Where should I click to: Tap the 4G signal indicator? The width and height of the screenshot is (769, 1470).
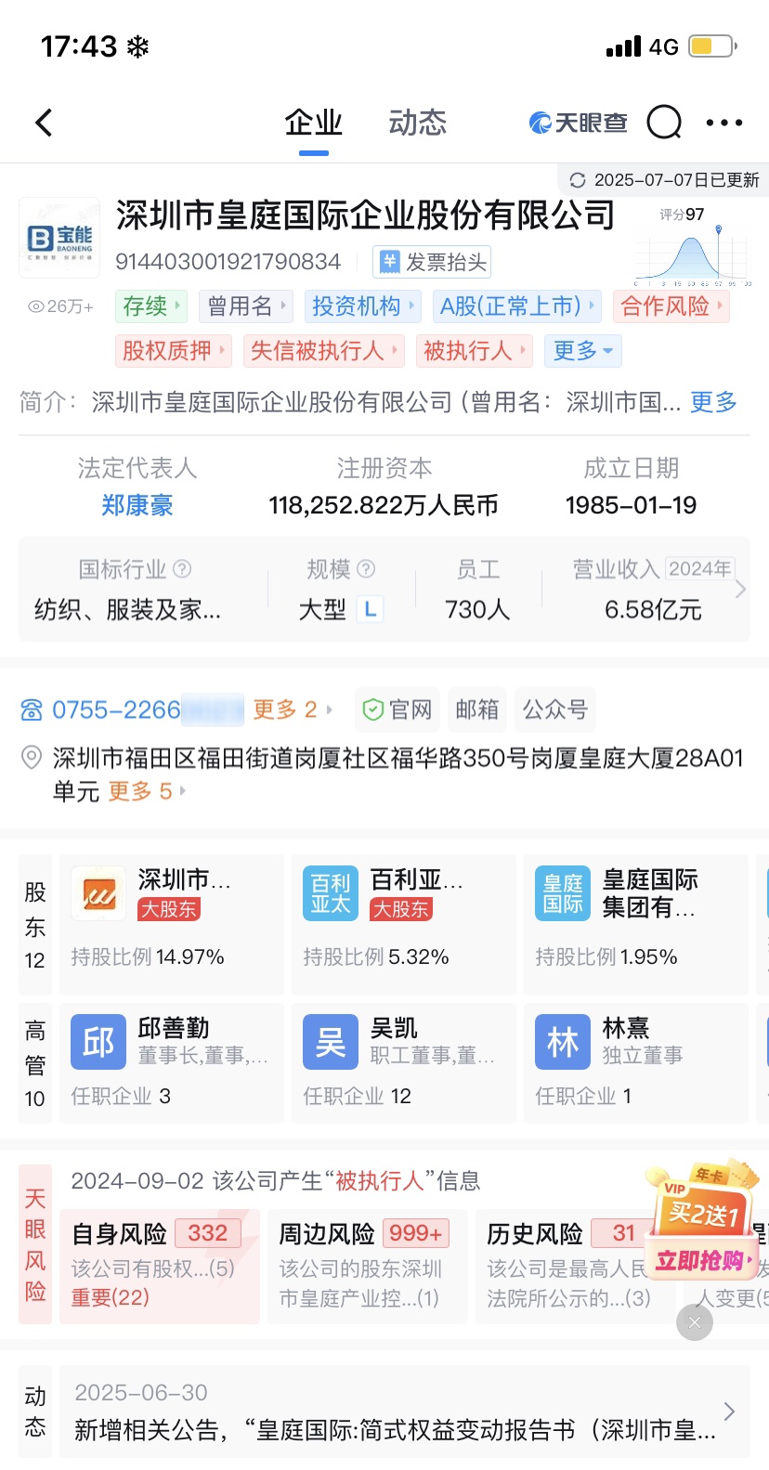(663, 46)
